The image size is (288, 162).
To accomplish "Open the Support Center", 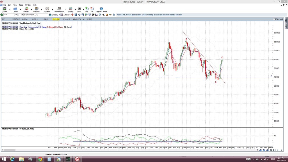I will (101, 10).
